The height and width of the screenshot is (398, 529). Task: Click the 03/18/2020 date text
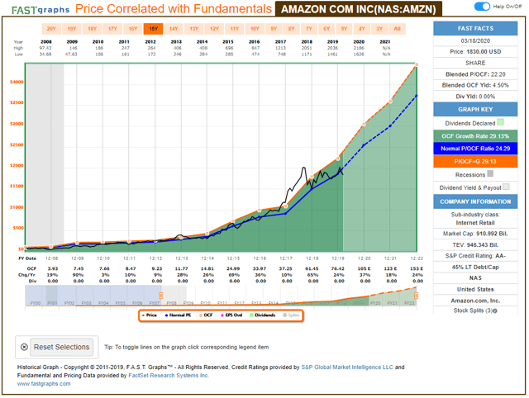tap(475, 40)
